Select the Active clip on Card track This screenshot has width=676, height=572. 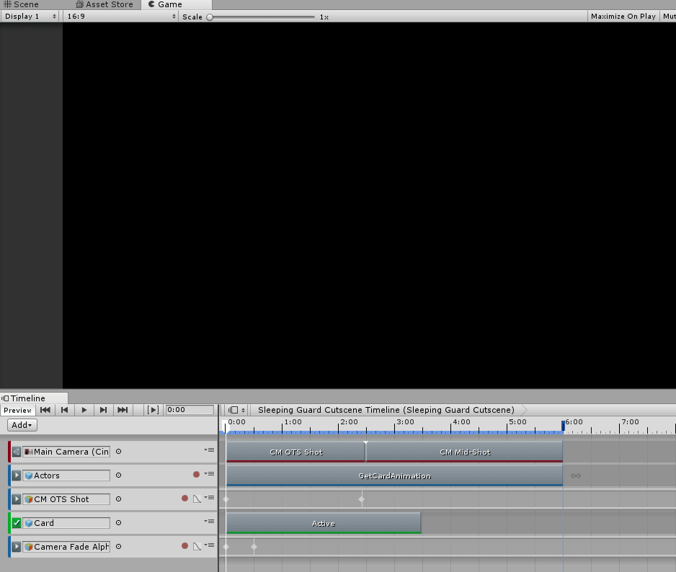[324, 523]
